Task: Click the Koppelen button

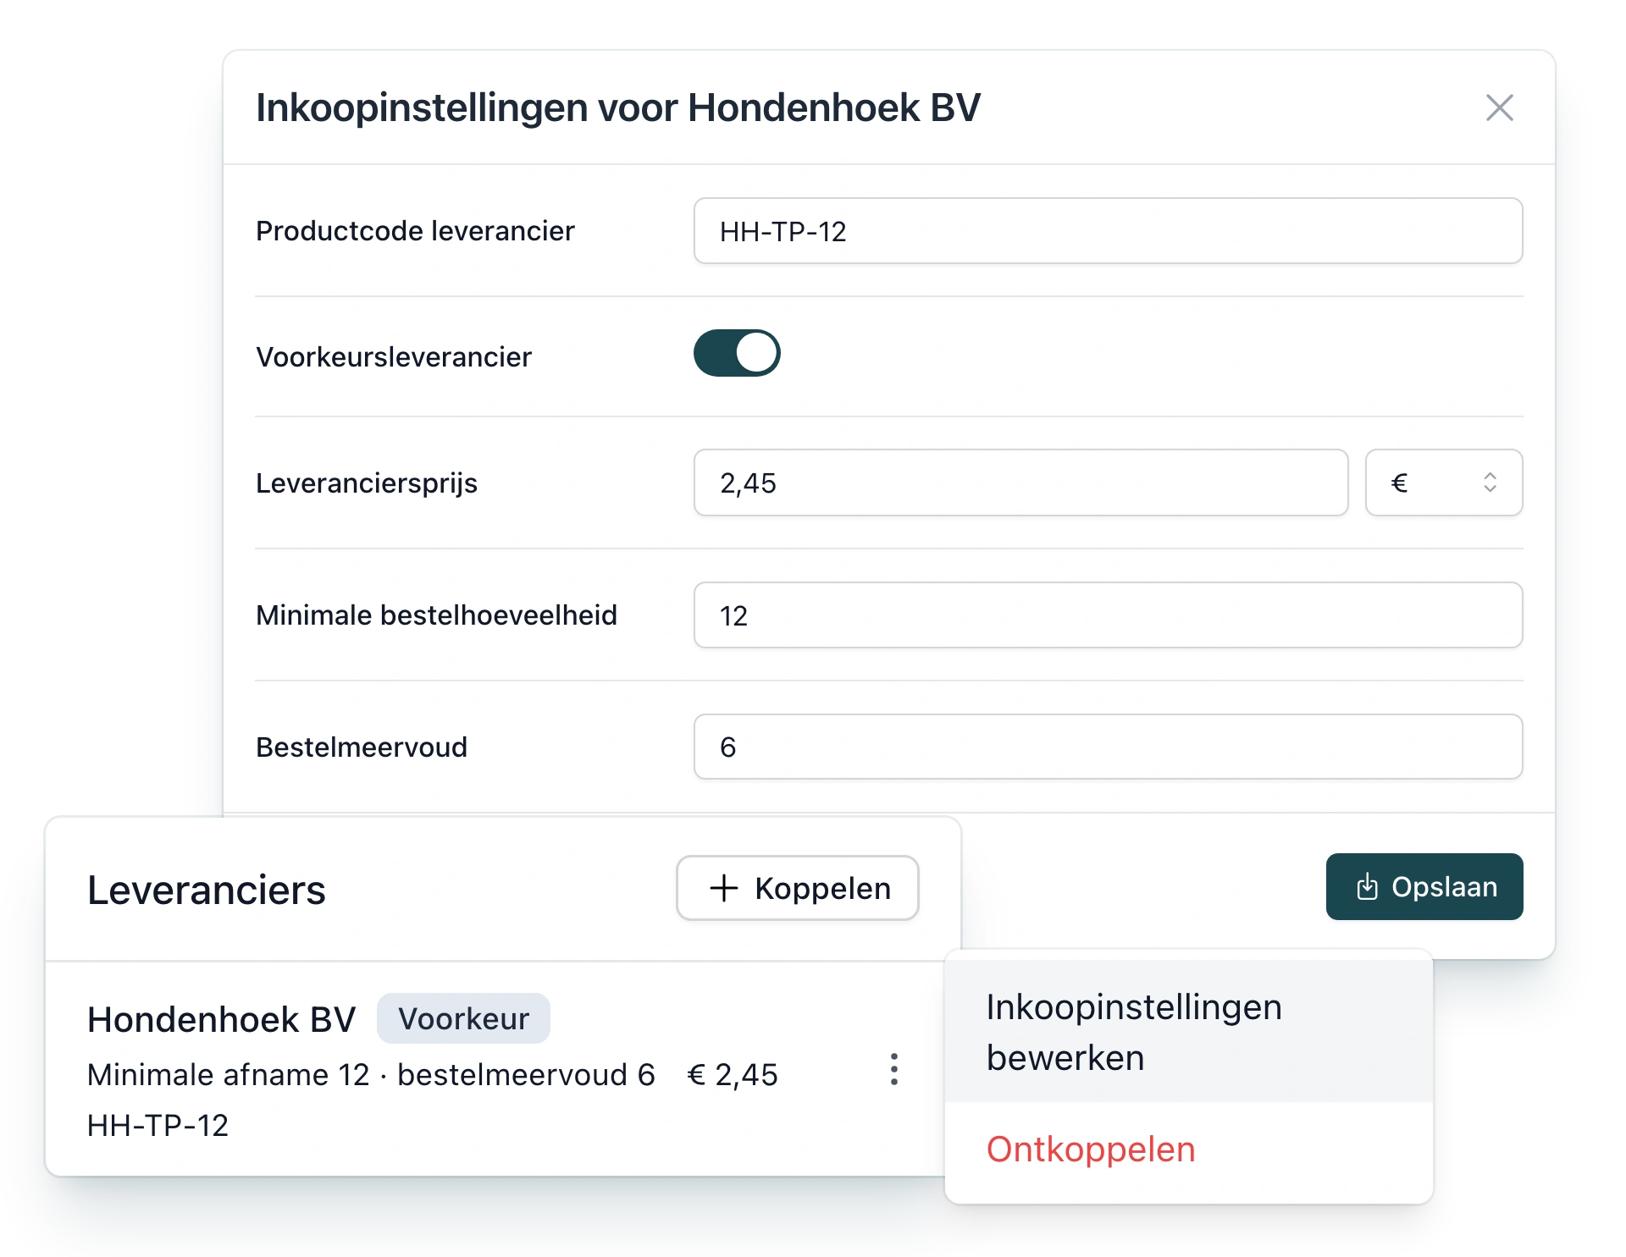Action: tap(798, 888)
